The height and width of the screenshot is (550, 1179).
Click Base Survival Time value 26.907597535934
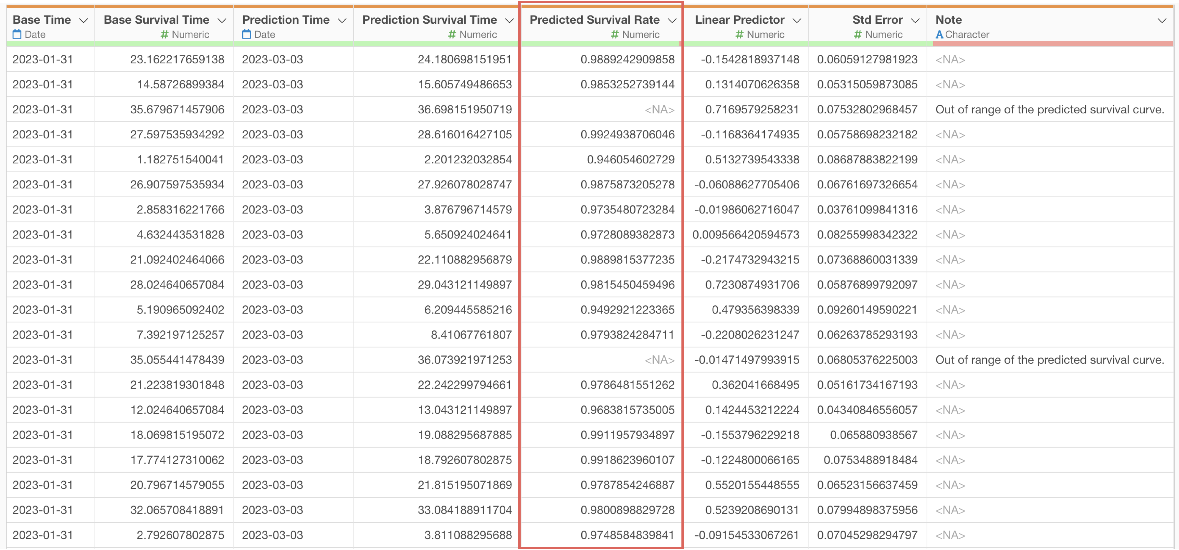(x=177, y=185)
